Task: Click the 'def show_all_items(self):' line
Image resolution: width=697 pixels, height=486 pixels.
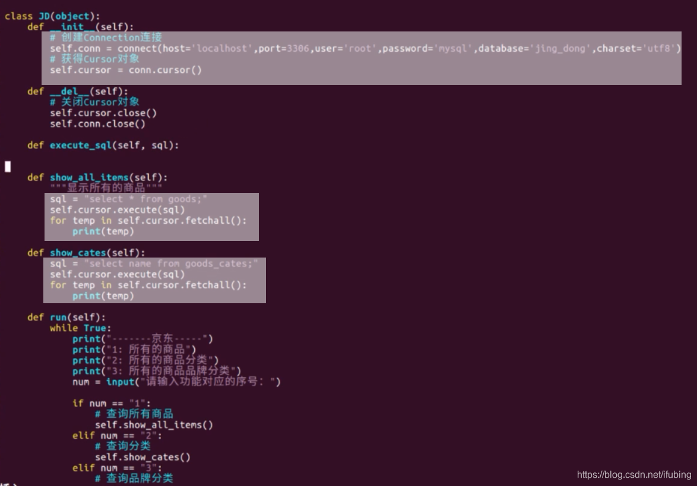Action: coord(97,177)
